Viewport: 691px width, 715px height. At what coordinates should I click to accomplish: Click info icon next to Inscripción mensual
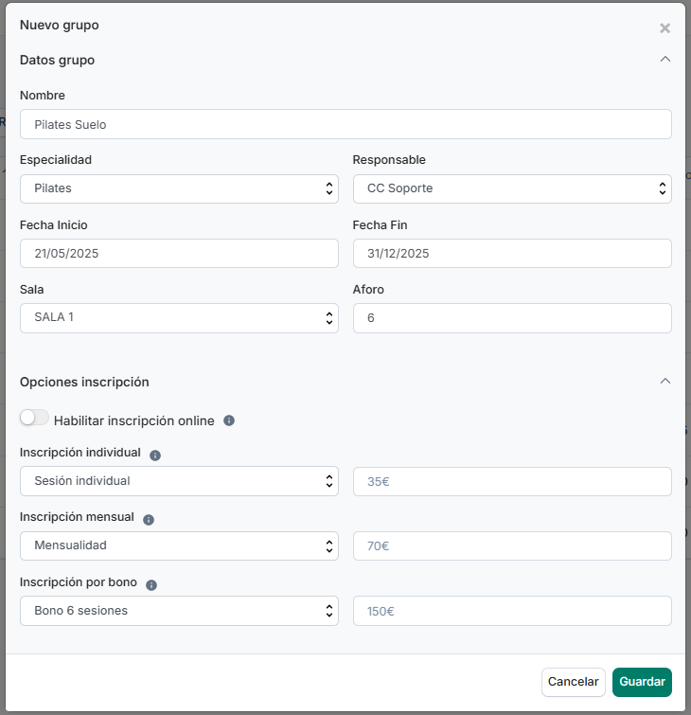[x=149, y=520]
